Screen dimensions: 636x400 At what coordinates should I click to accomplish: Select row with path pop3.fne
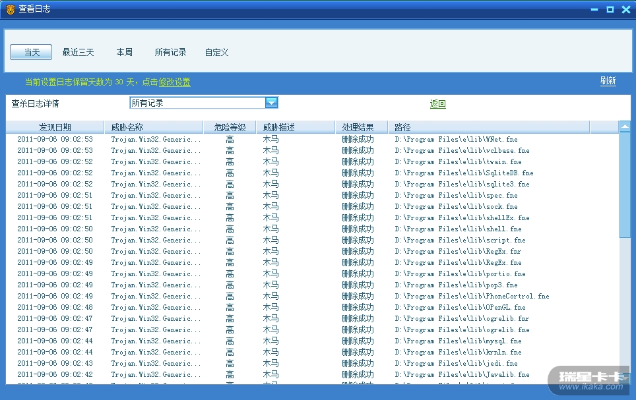(312, 285)
